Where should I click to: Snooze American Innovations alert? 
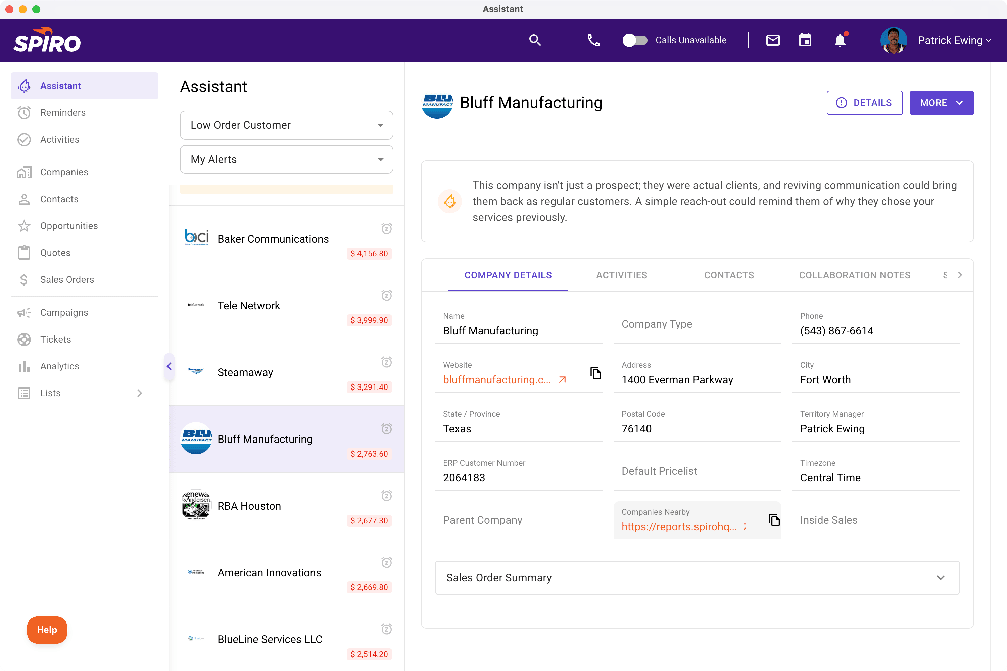pyautogui.click(x=387, y=562)
